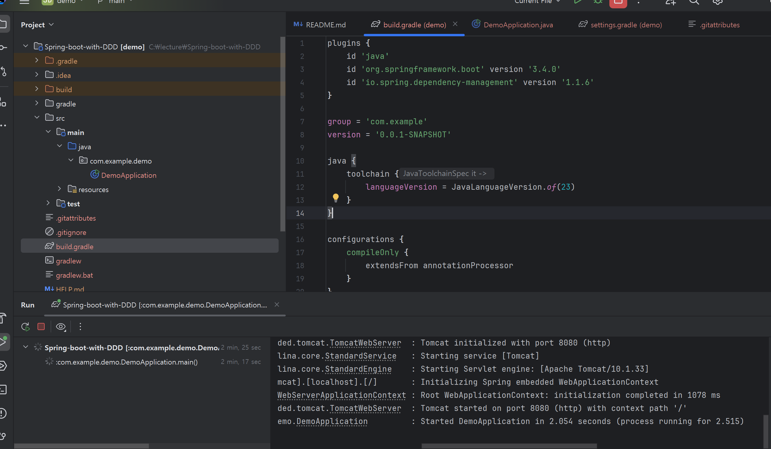Select the gradlew.bat file in tree
The width and height of the screenshot is (771, 449).
click(74, 275)
